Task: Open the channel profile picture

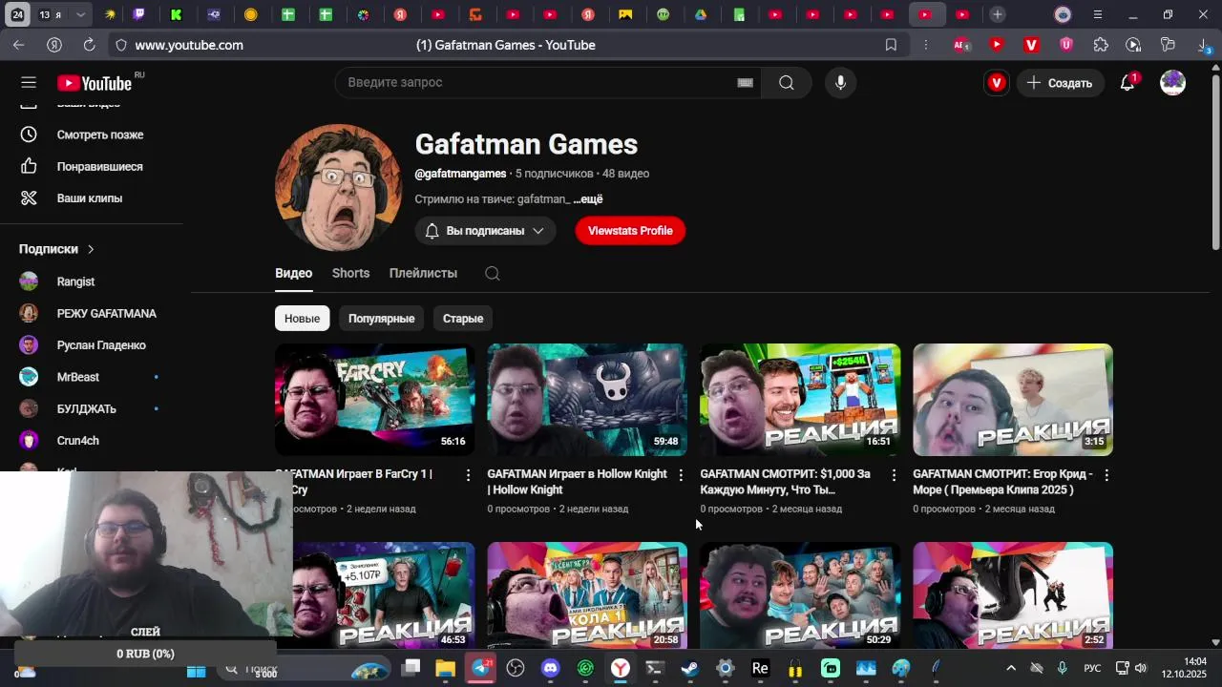Action: pyautogui.click(x=338, y=187)
